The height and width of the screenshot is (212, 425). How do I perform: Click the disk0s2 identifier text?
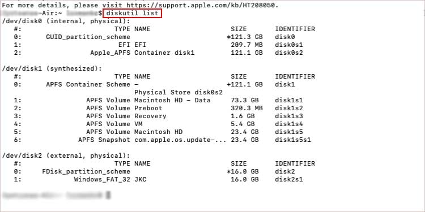[x=289, y=53]
